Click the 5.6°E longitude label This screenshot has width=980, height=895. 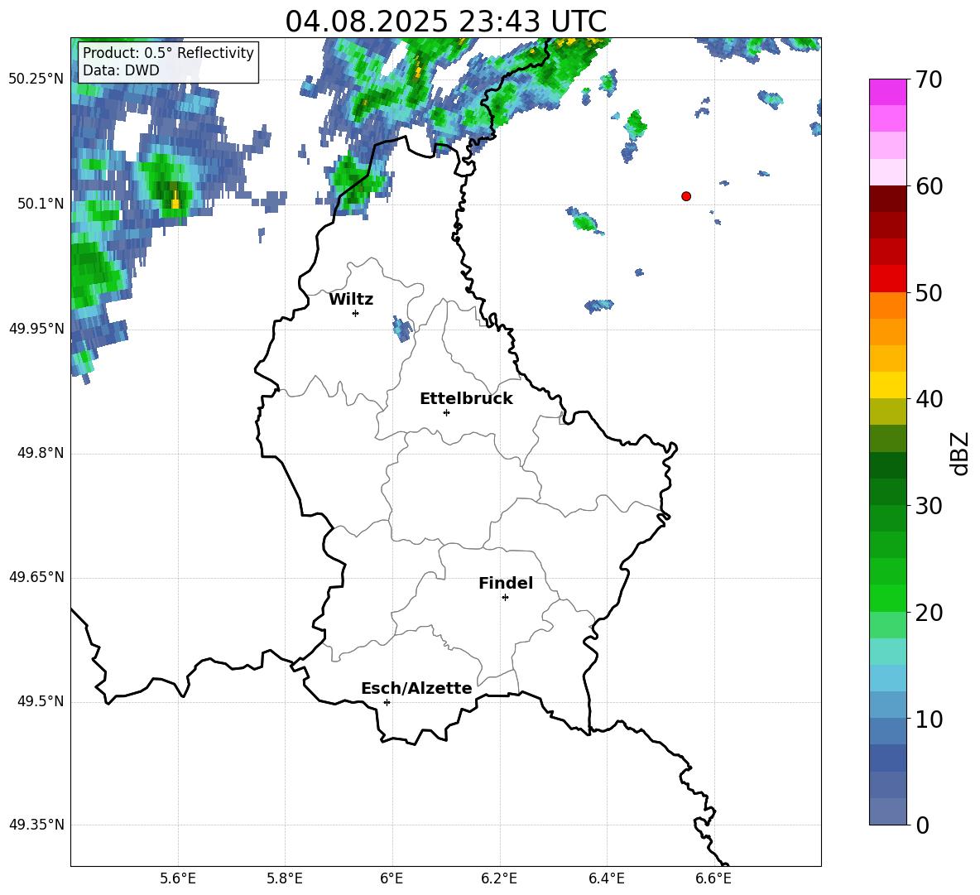[177, 878]
